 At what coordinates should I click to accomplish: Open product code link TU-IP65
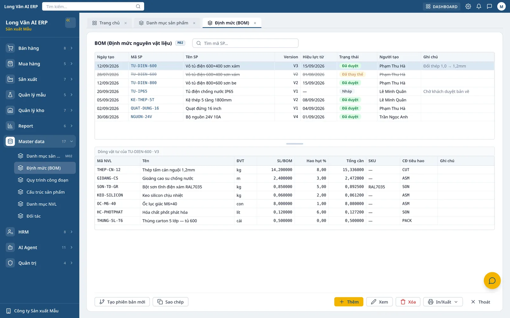coord(139,91)
